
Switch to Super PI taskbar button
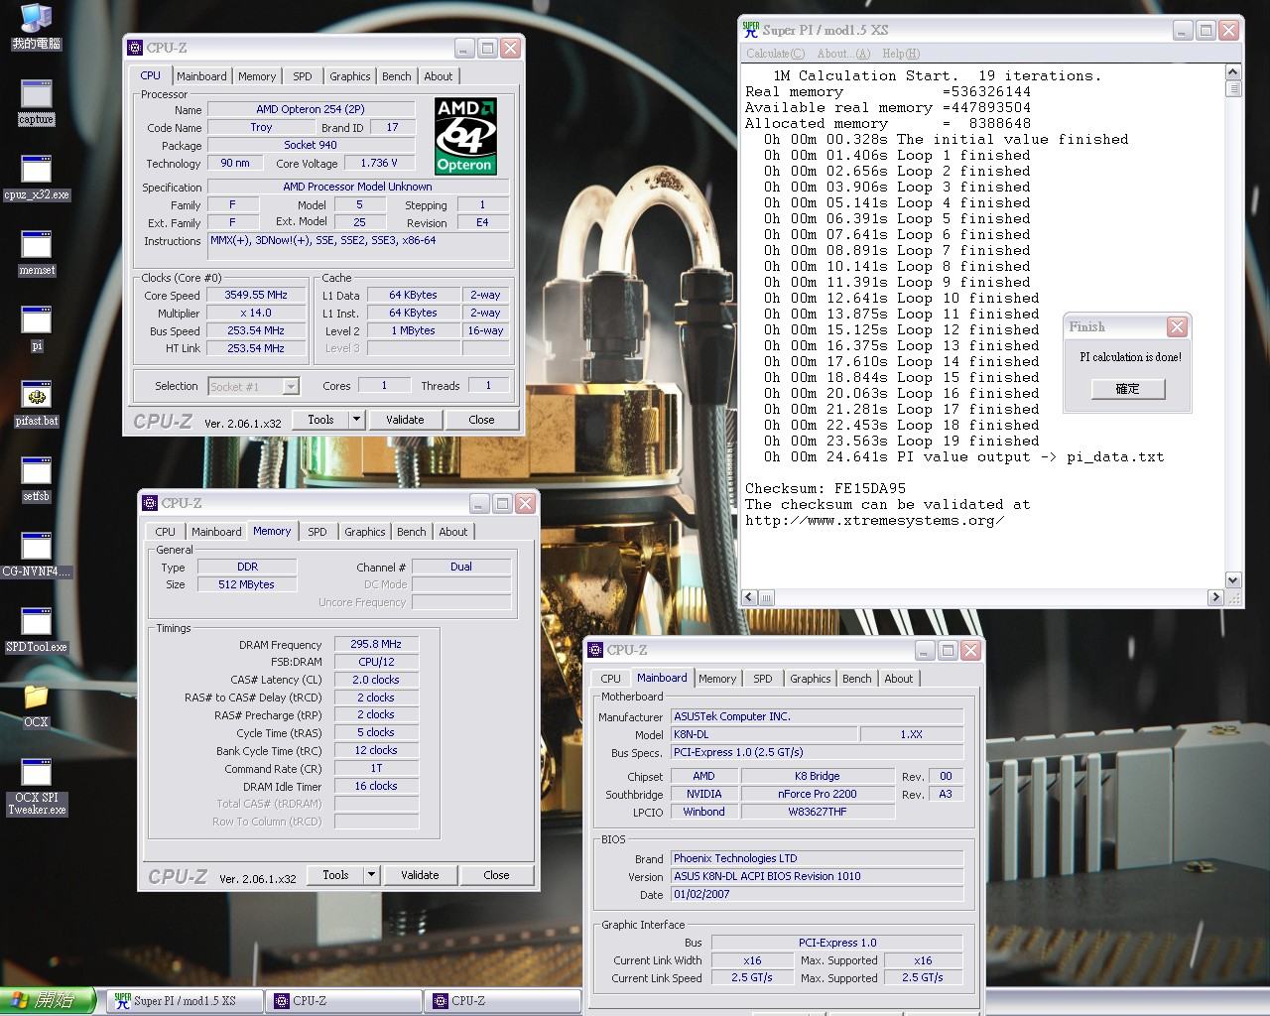point(185,1001)
